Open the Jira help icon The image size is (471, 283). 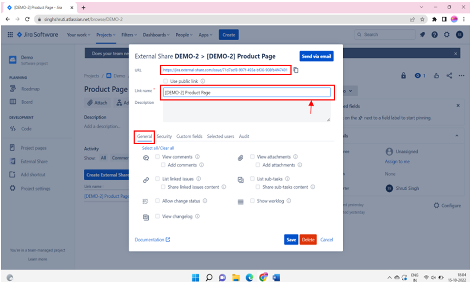(x=435, y=35)
